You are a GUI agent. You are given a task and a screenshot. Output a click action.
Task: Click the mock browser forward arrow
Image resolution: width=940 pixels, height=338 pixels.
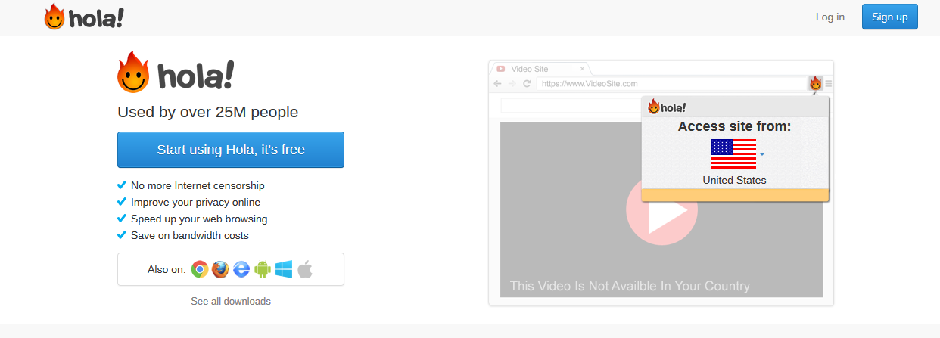512,83
